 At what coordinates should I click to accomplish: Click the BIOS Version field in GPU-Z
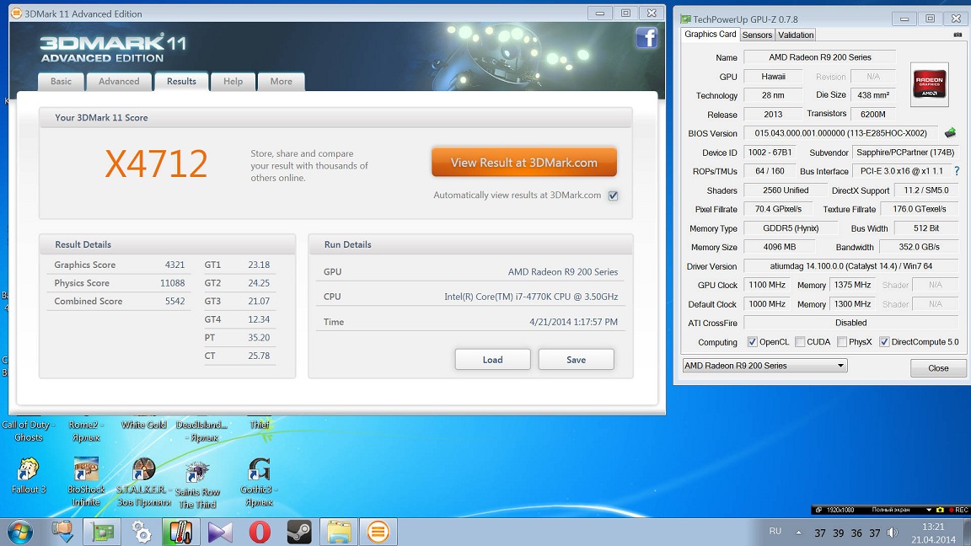(x=840, y=133)
